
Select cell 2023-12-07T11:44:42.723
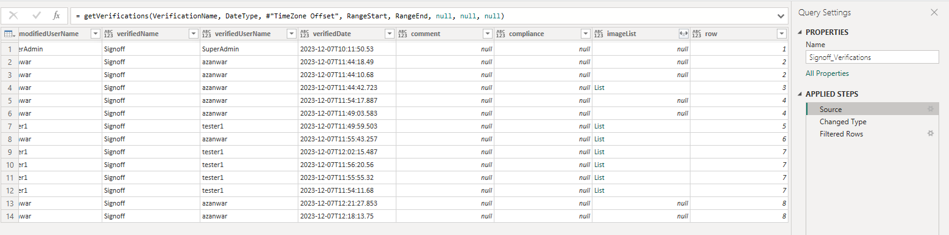(347, 88)
